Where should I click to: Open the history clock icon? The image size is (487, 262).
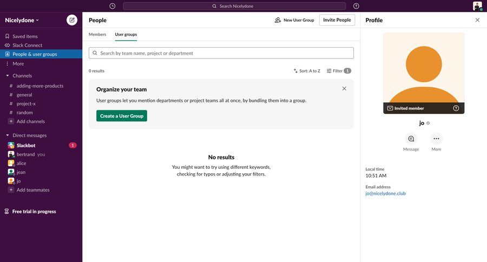[x=113, y=6]
